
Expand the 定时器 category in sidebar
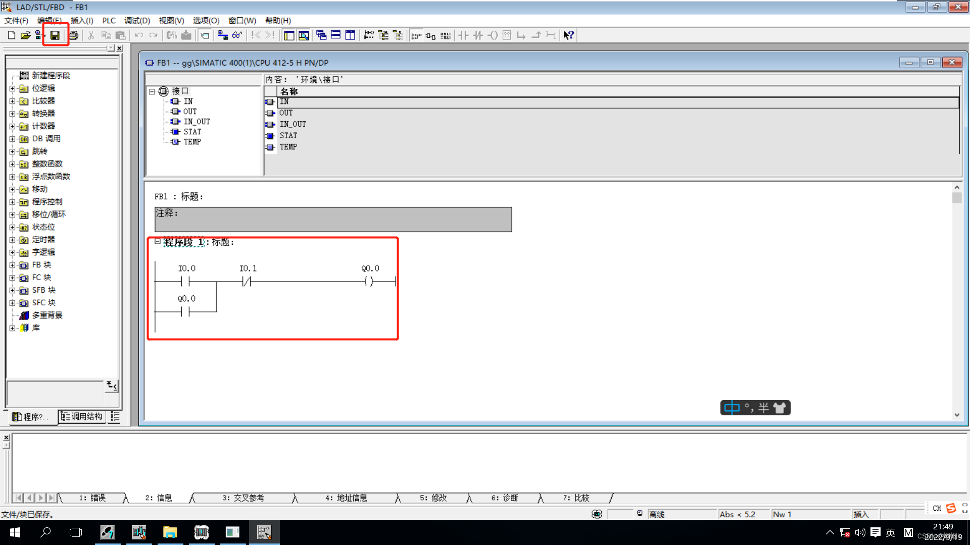[x=12, y=240]
